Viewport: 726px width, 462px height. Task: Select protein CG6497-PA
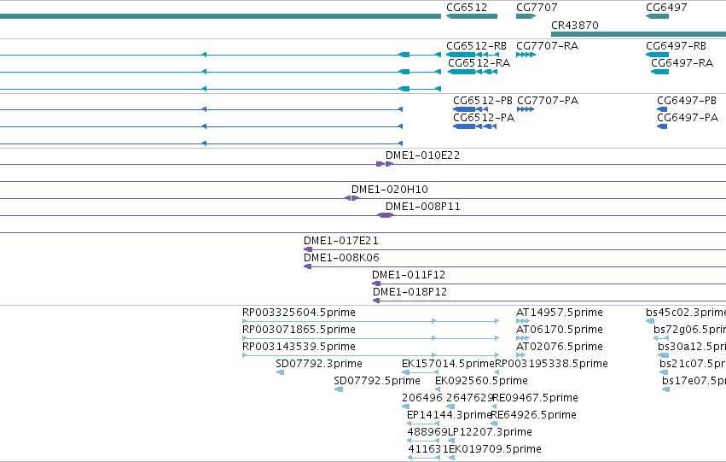coord(662,126)
